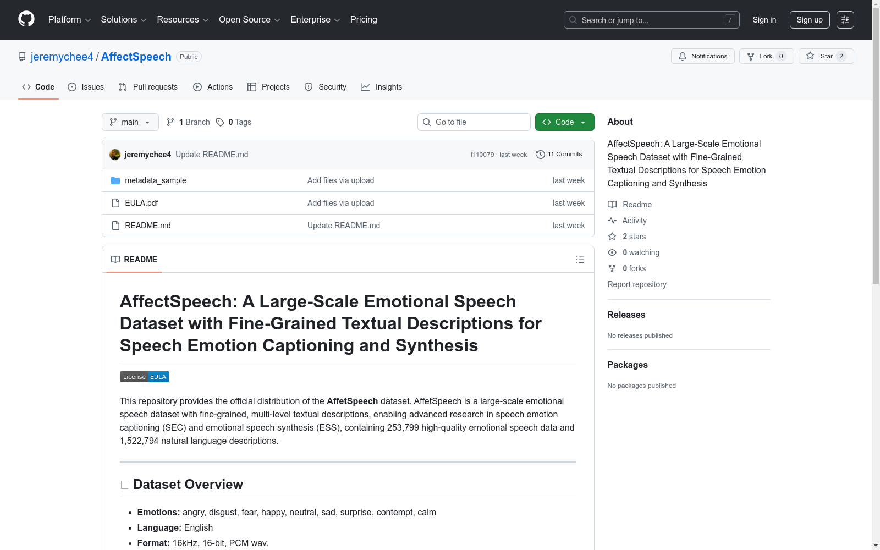Viewport: 880px width, 550px height.
Task: Open the main branch dropdown
Action: click(130, 122)
